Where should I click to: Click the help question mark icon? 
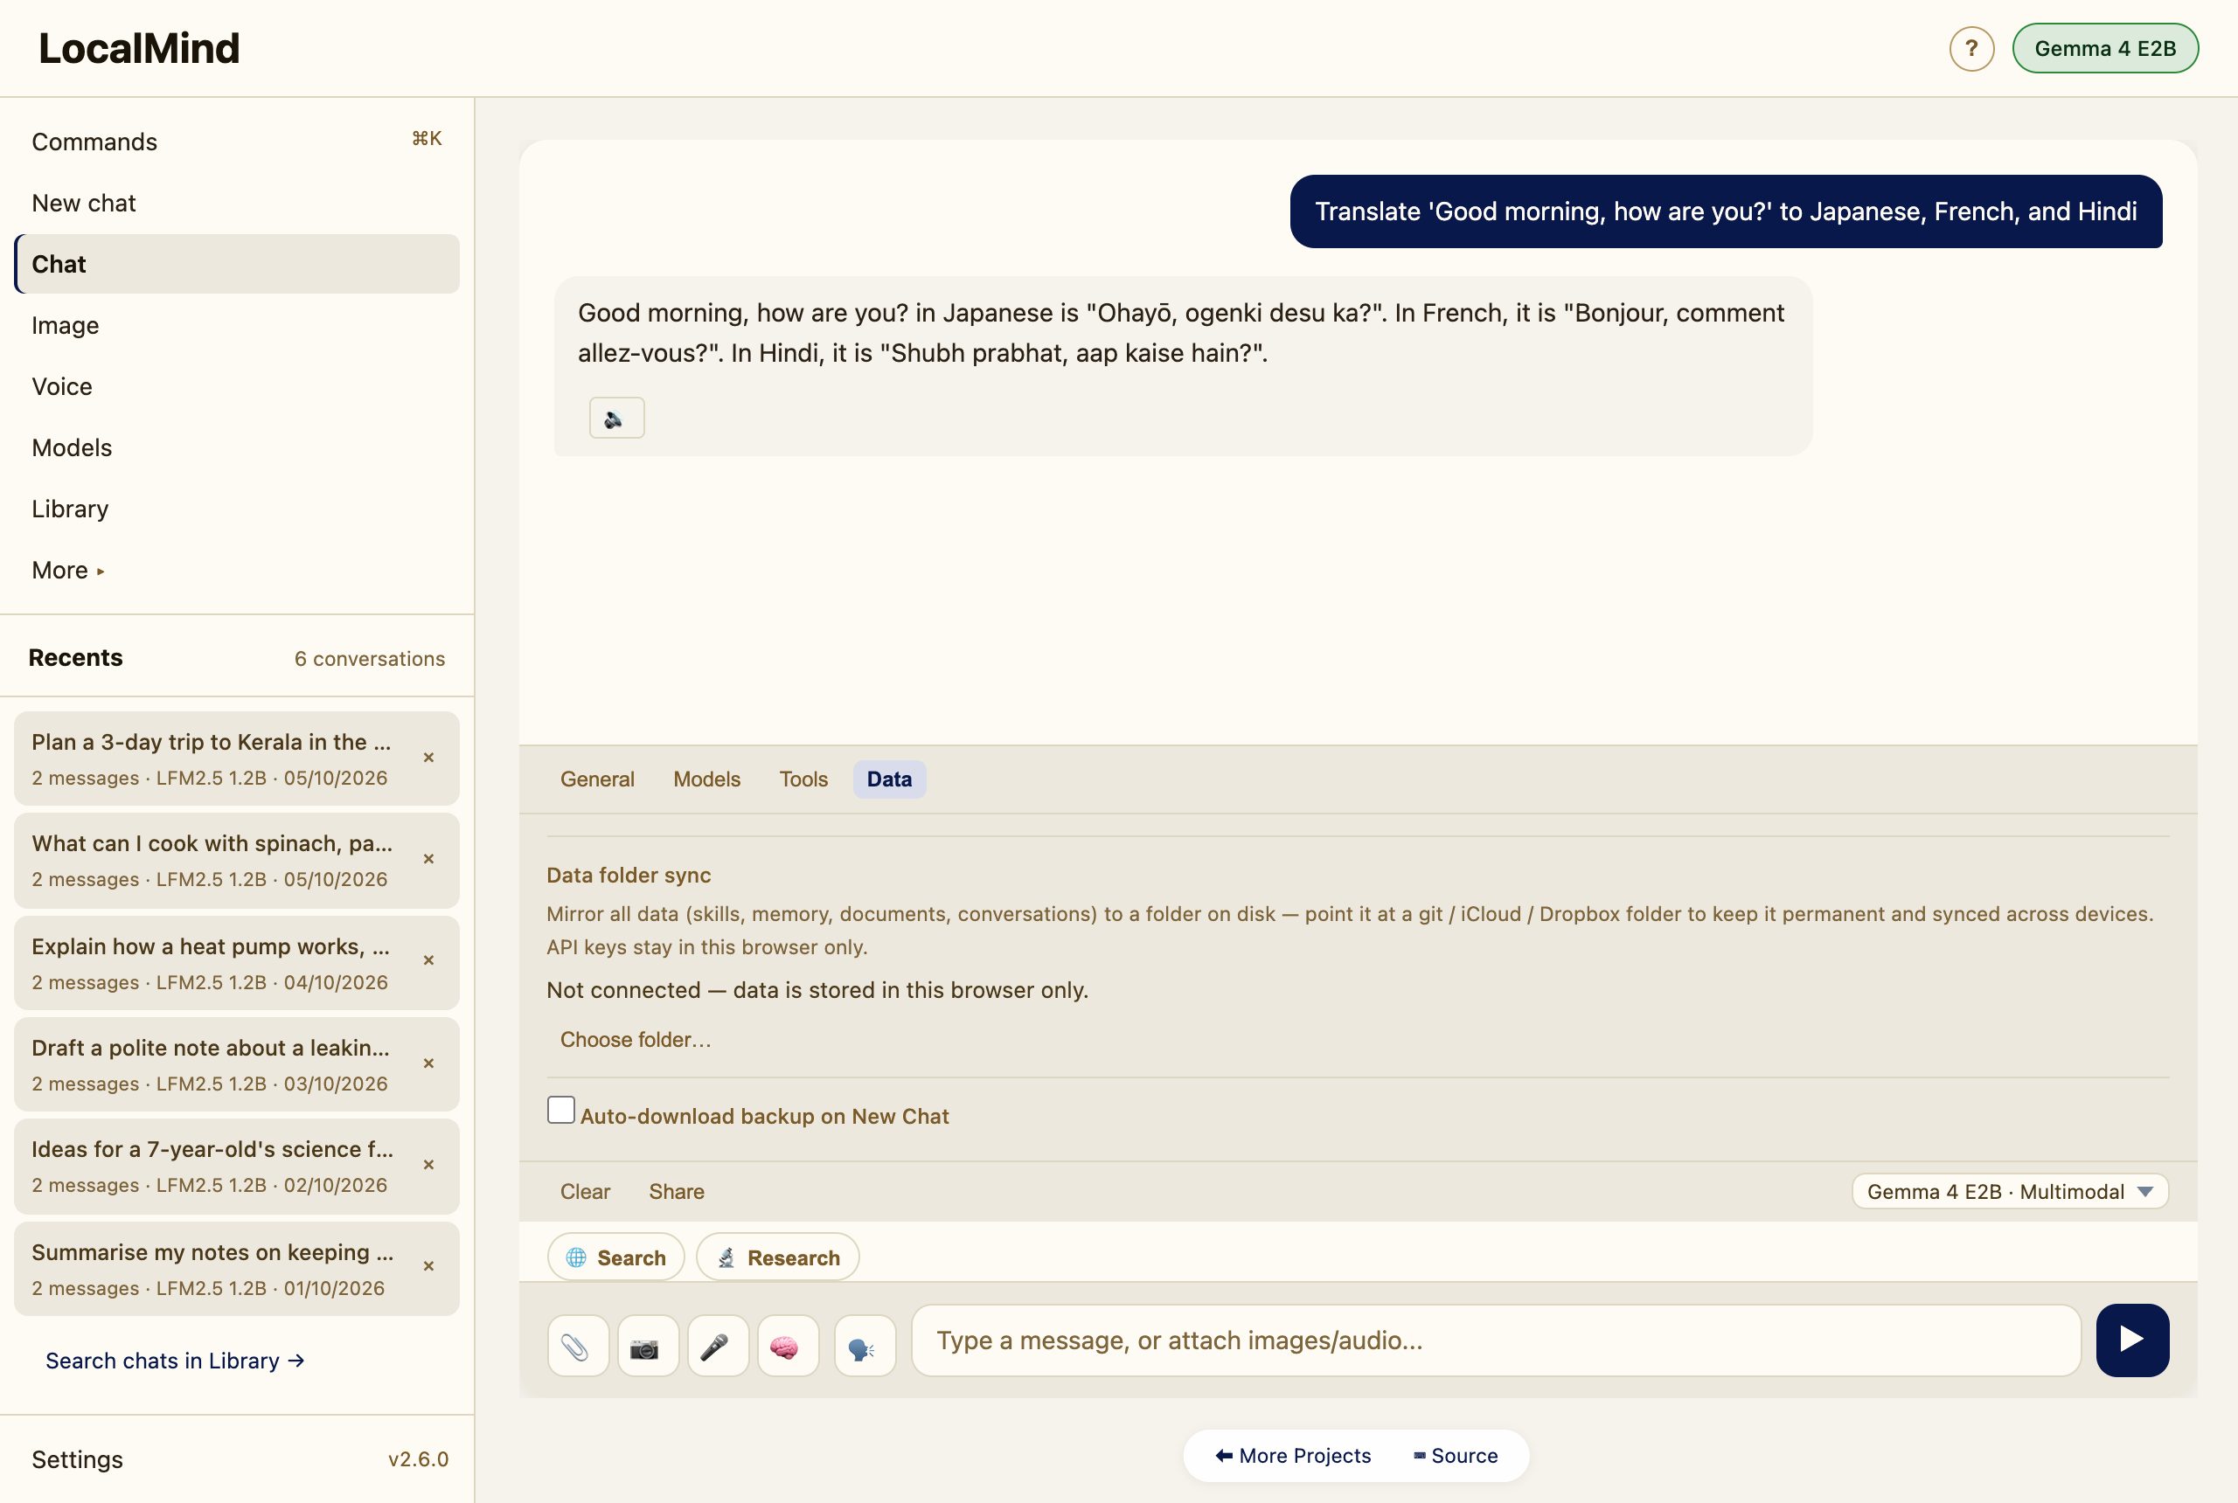1971,49
